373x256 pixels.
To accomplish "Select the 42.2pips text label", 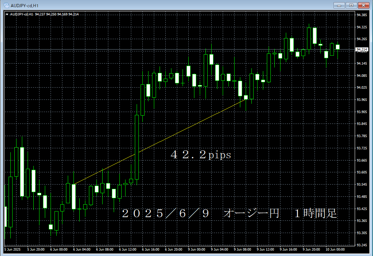I will 201,155.
